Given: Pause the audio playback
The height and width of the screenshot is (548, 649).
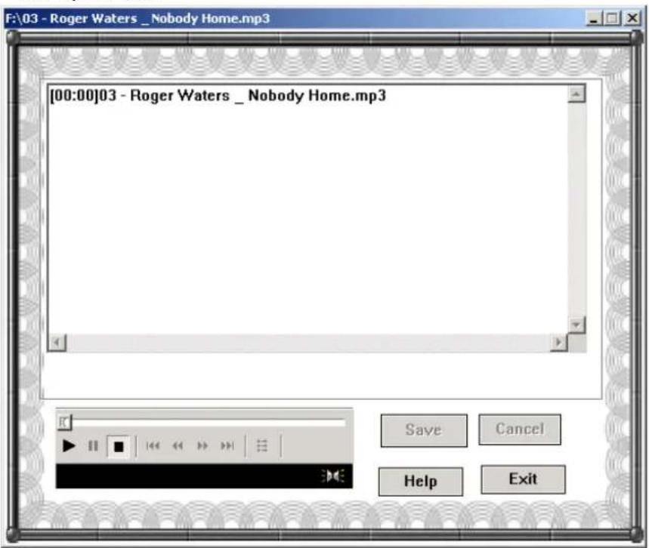Looking at the screenshot, I should (93, 446).
